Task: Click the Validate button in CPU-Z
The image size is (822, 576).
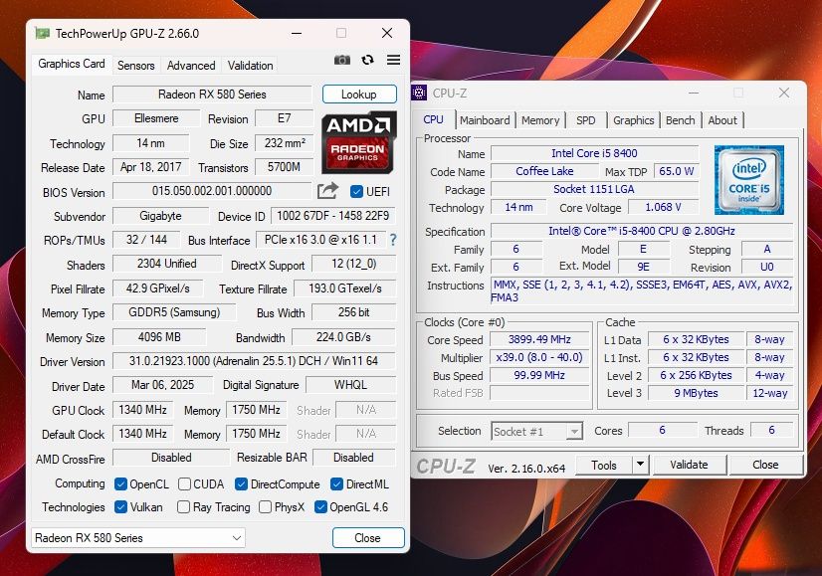Action: (x=689, y=465)
